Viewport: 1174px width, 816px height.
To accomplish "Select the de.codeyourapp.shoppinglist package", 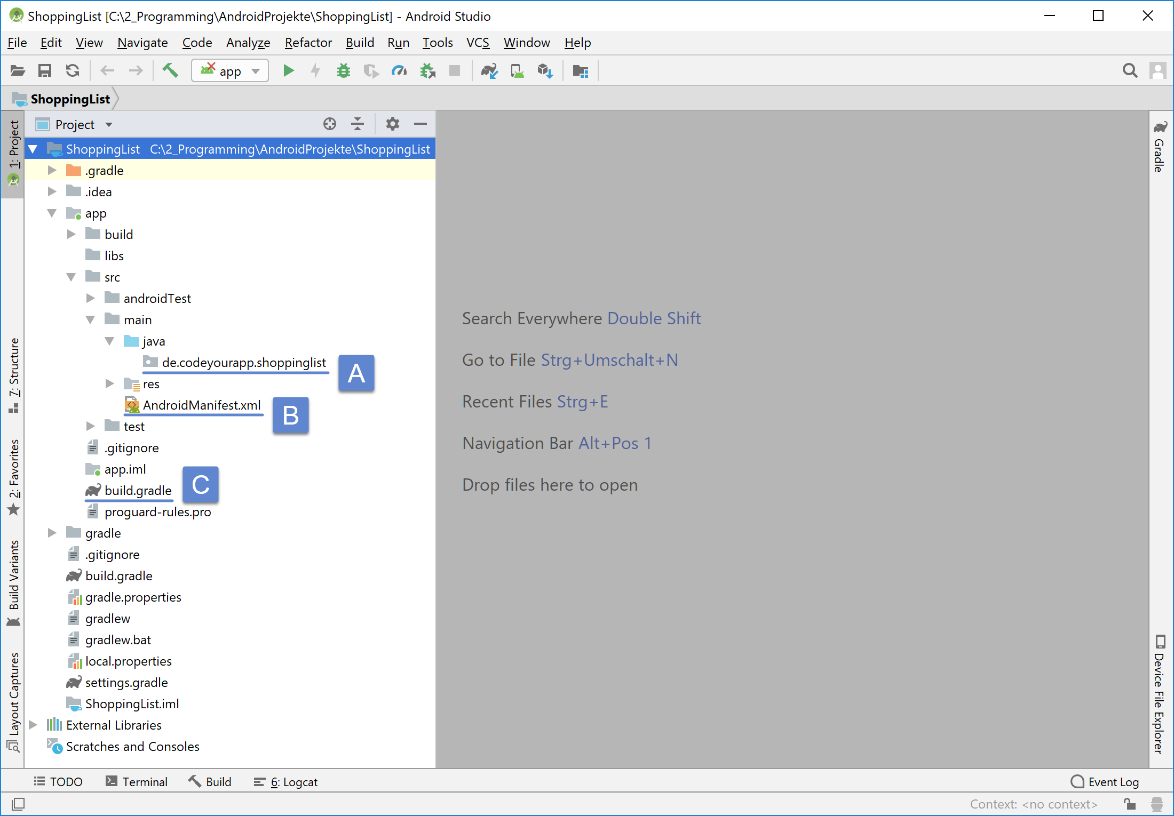I will (244, 363).
